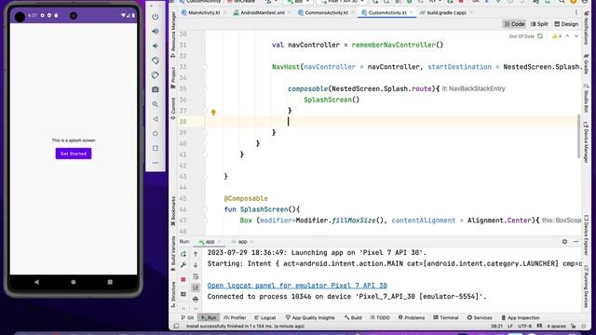
Task: Take emulator screenshot with camera icon
Action: (156, 89)
